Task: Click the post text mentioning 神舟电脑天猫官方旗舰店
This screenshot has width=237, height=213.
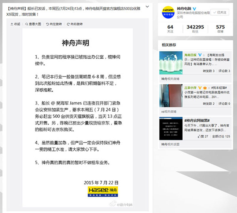Action: point(73,11)
